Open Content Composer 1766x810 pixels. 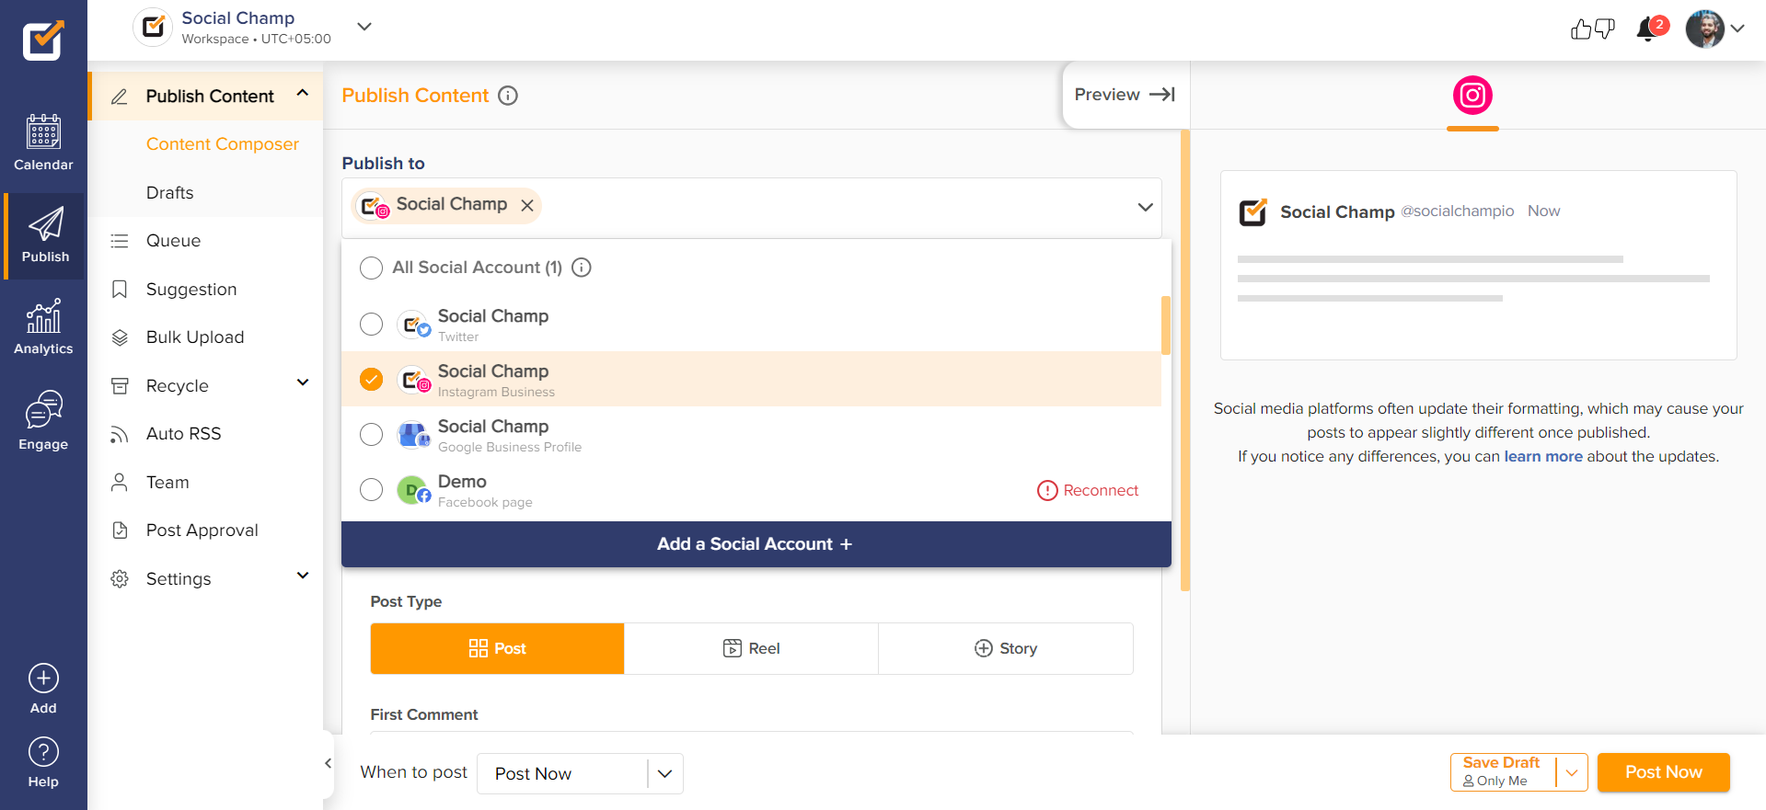pos(223,144)
